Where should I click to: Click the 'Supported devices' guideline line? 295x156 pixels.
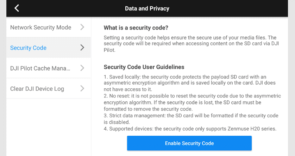point(190,129)
